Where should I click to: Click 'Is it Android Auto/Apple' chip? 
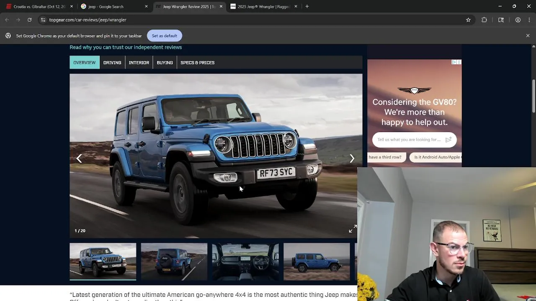pos(435,157)
